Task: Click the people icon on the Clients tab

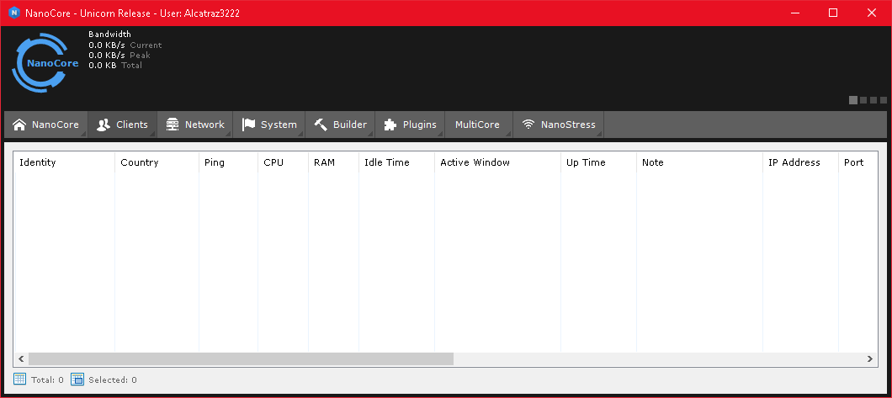Action: point(104,125)
